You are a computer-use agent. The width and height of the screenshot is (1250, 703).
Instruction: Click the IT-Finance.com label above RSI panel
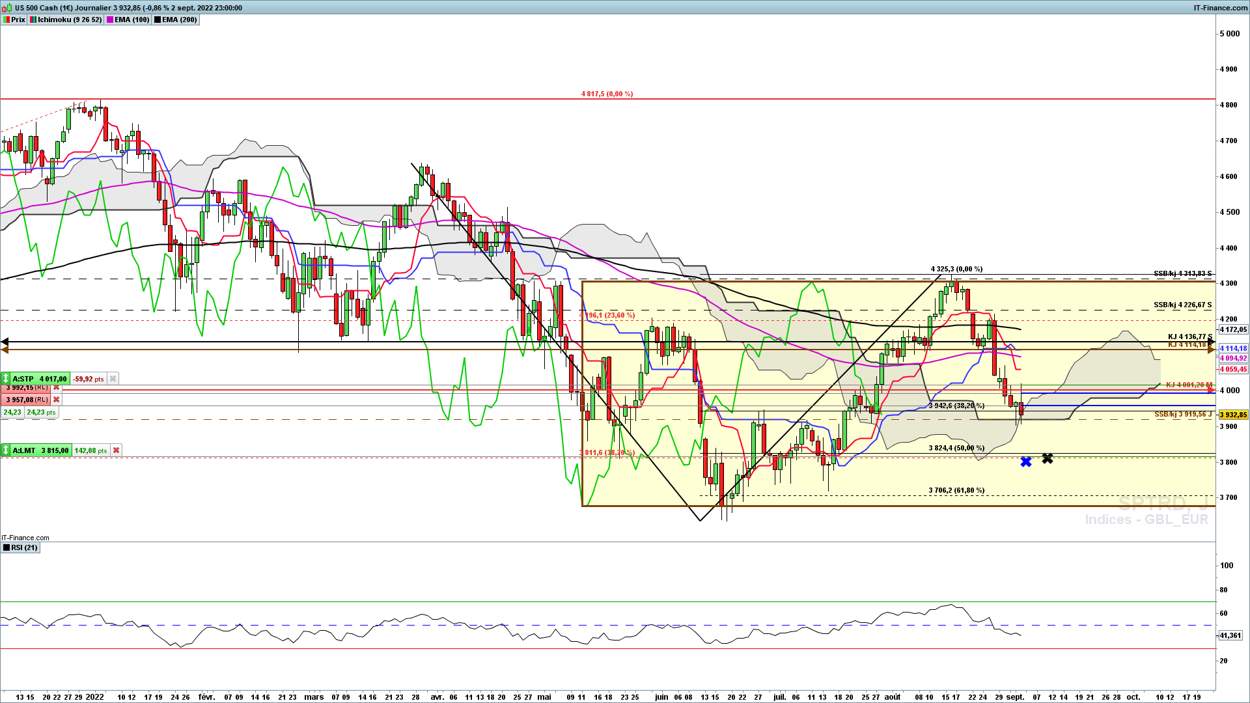25,538
